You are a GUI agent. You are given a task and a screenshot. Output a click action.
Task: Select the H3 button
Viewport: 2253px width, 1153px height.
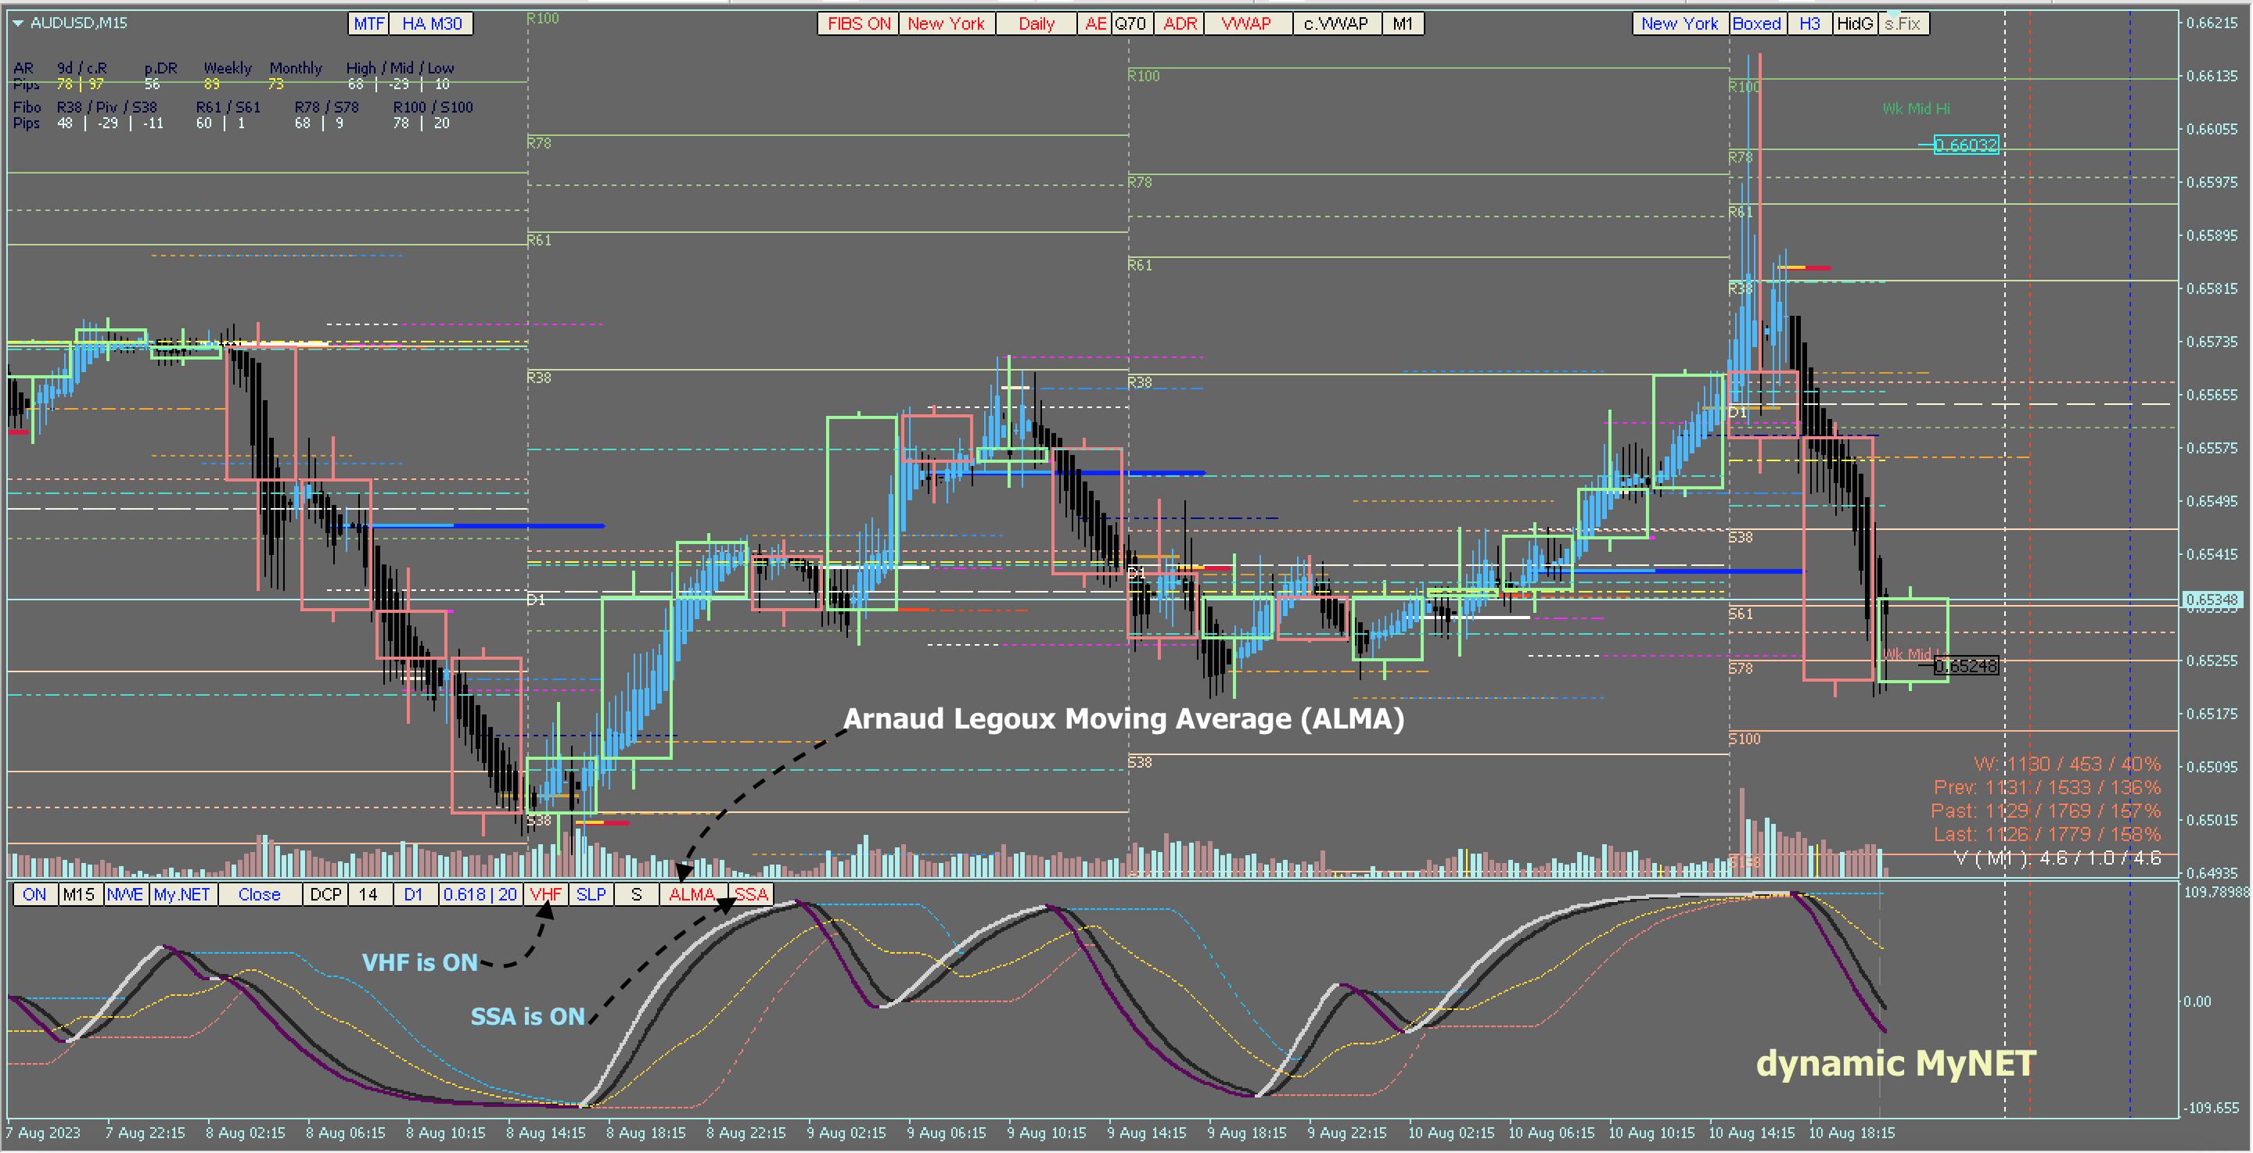click(x=1809, y=23)
